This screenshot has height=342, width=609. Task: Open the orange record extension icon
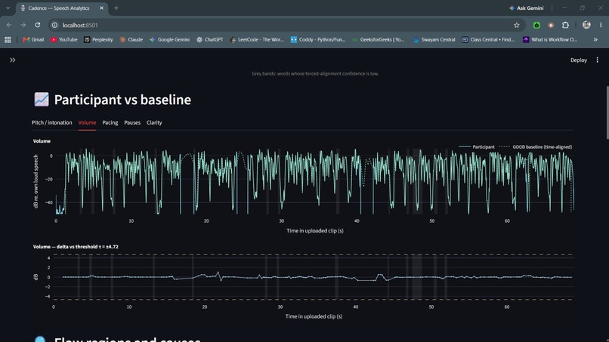(x=551, y=25)
